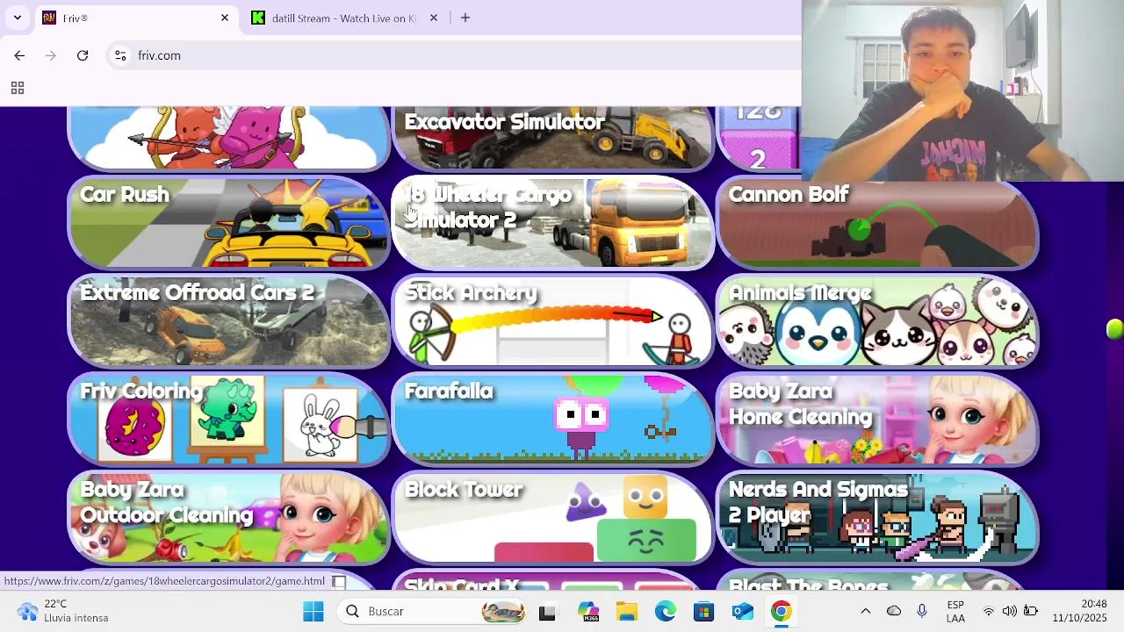Open the Chrome apps grid shortcut
Image resolution: width=1124 pixels, height=632 pixels.
tap(17, 88)
